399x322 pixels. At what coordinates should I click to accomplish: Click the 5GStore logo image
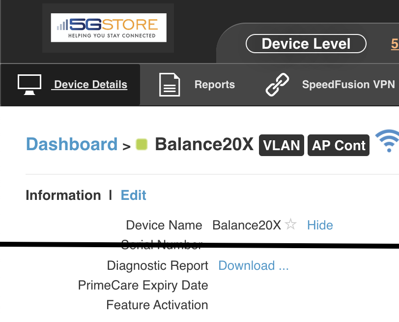(x=109, y=28)
